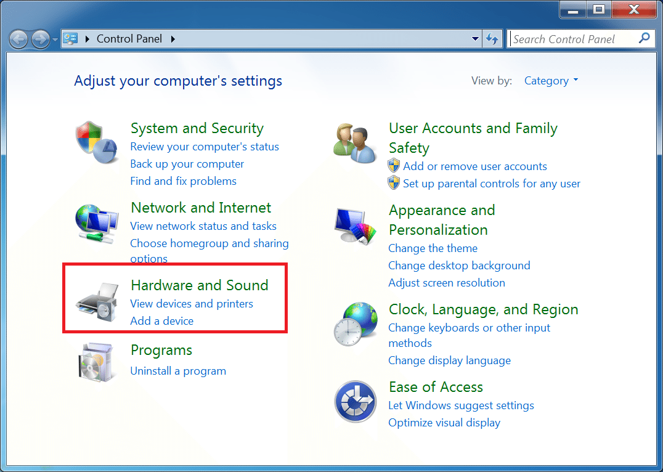
Task: Select Change the theme link
Action: click(433, 248)
